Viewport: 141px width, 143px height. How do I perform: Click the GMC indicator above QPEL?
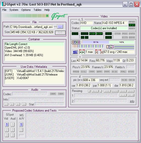pos(108,34)
